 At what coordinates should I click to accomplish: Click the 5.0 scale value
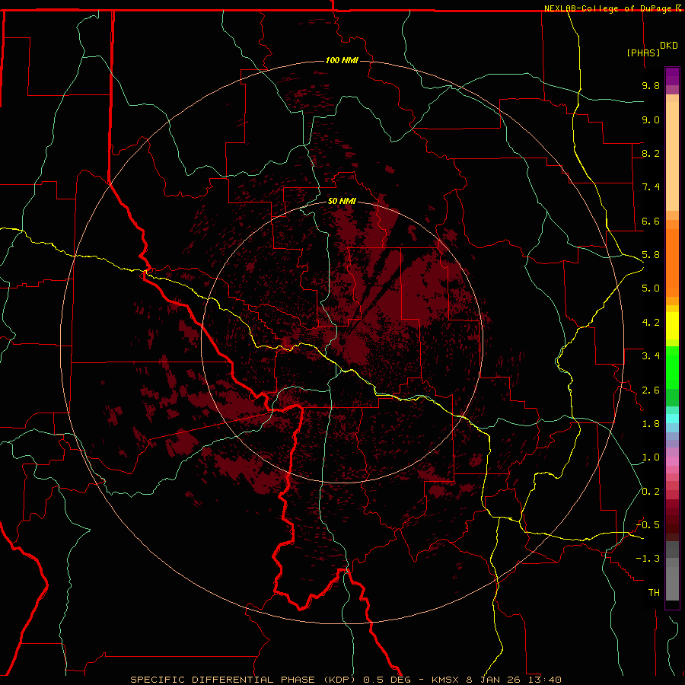(651, 288)
